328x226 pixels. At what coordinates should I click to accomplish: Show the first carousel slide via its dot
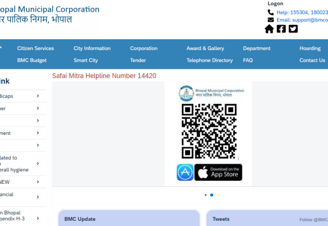point(205,195)
